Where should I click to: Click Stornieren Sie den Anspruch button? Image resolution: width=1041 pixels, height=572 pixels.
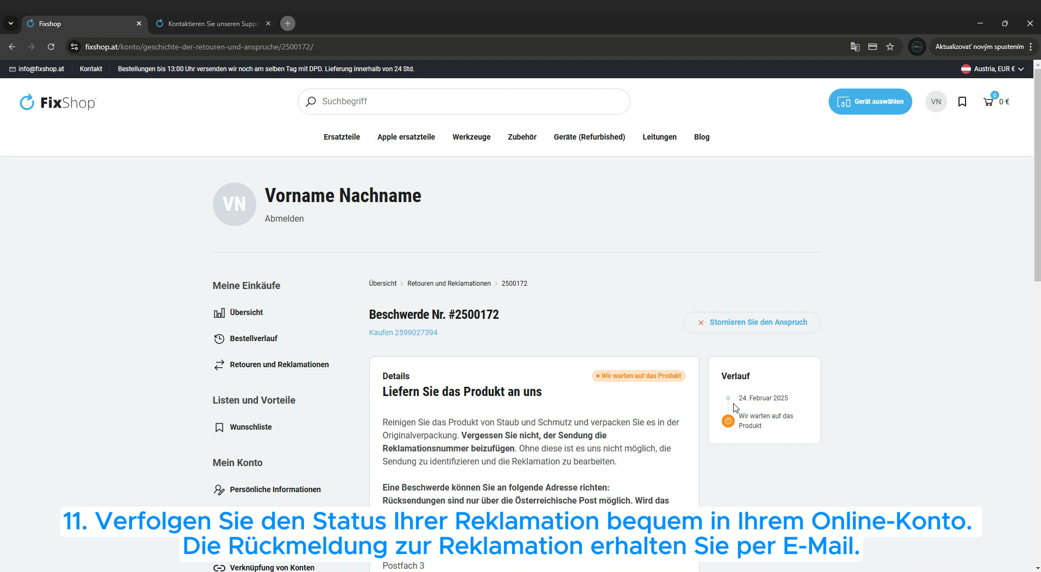tap(752, 322)
